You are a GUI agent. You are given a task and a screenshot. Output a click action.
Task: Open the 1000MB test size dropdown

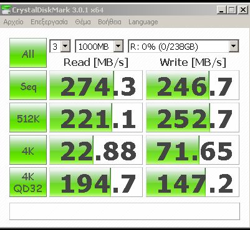pos(99,46)
